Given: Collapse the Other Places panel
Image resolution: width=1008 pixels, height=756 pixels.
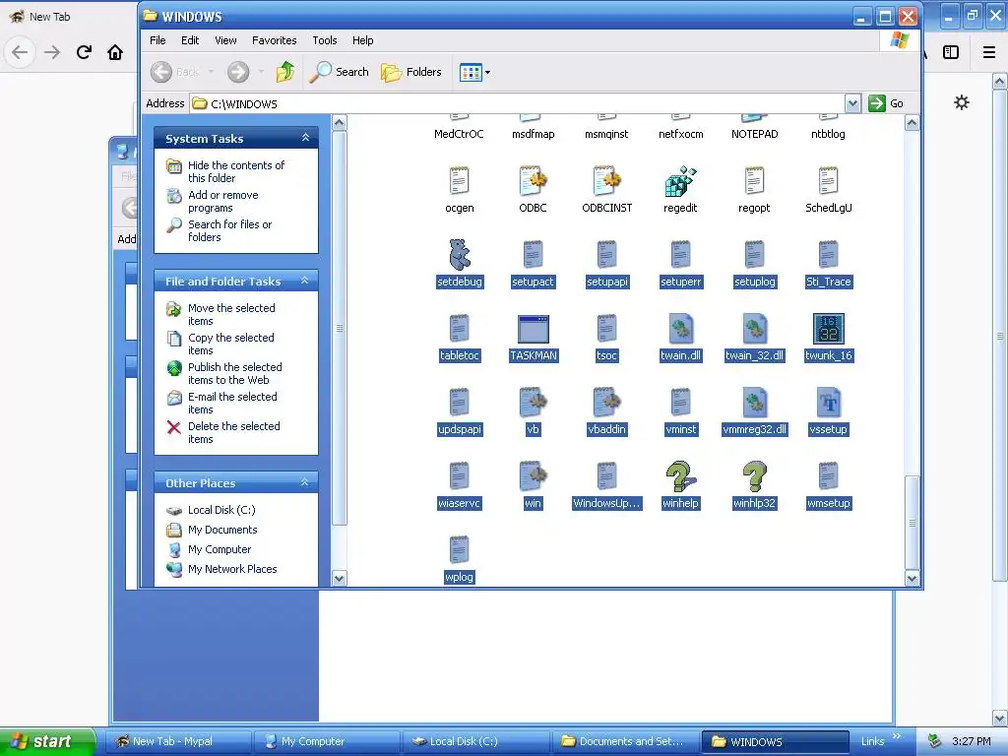Looking at the screenshot, I should coord(305,482).
